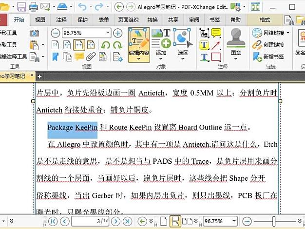305x229 pixels.
Task: Open the Attachments paperclip icon
Action: [91, 57]
